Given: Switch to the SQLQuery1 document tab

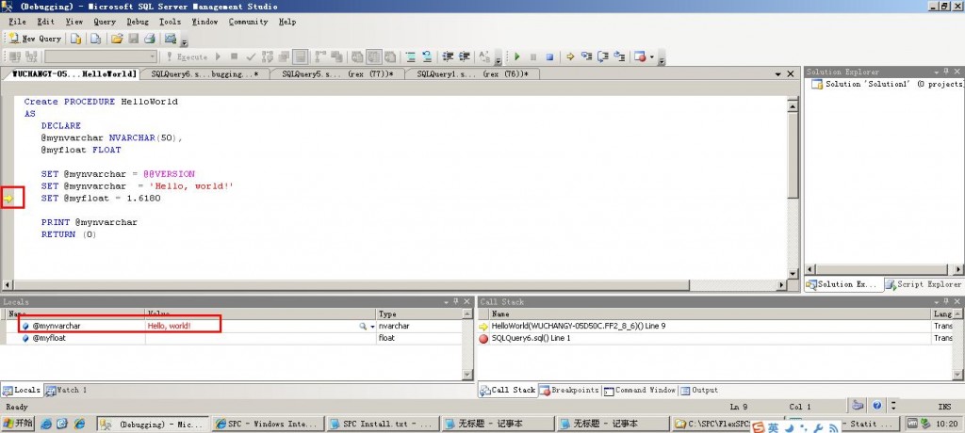Looking at the screenshot, I should [472, 74].
